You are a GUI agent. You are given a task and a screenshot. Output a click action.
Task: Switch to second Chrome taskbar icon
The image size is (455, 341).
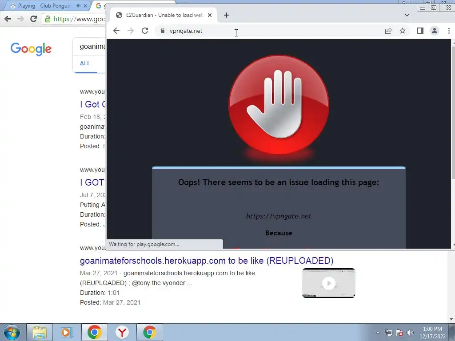pos(149,332)
